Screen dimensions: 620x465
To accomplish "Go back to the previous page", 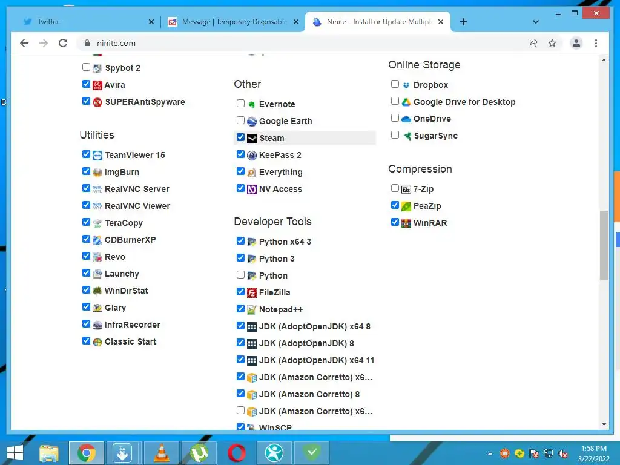I will coord(24,43).
